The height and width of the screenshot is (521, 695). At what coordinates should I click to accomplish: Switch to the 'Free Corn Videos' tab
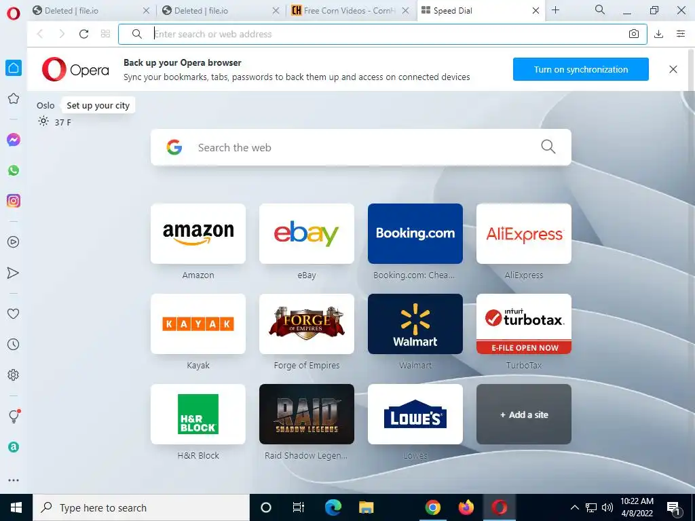point(350,11)
